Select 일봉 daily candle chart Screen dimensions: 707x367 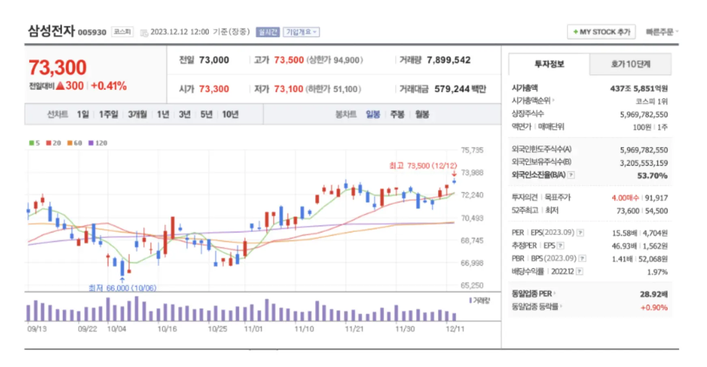coord(373,115)
